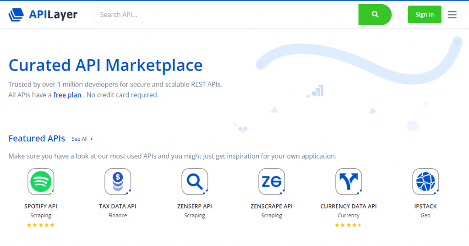Click Scraping label under Zenscrape API

[x=271, y=215]
